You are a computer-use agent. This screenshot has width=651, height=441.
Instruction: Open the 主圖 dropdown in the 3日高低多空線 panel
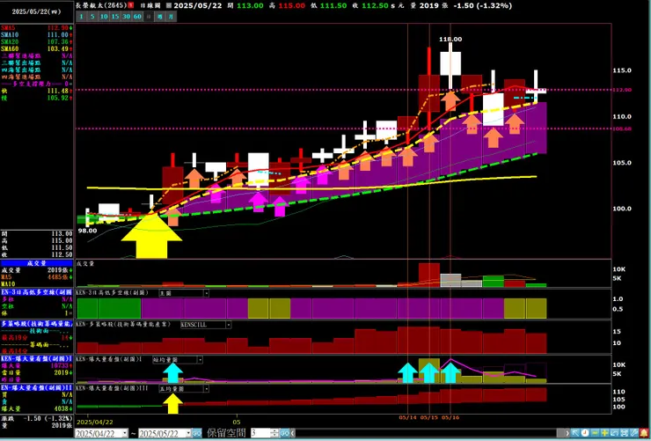pyautogui.click(x=206, y=293)
